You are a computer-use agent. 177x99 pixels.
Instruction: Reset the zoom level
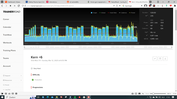[147, 94]
